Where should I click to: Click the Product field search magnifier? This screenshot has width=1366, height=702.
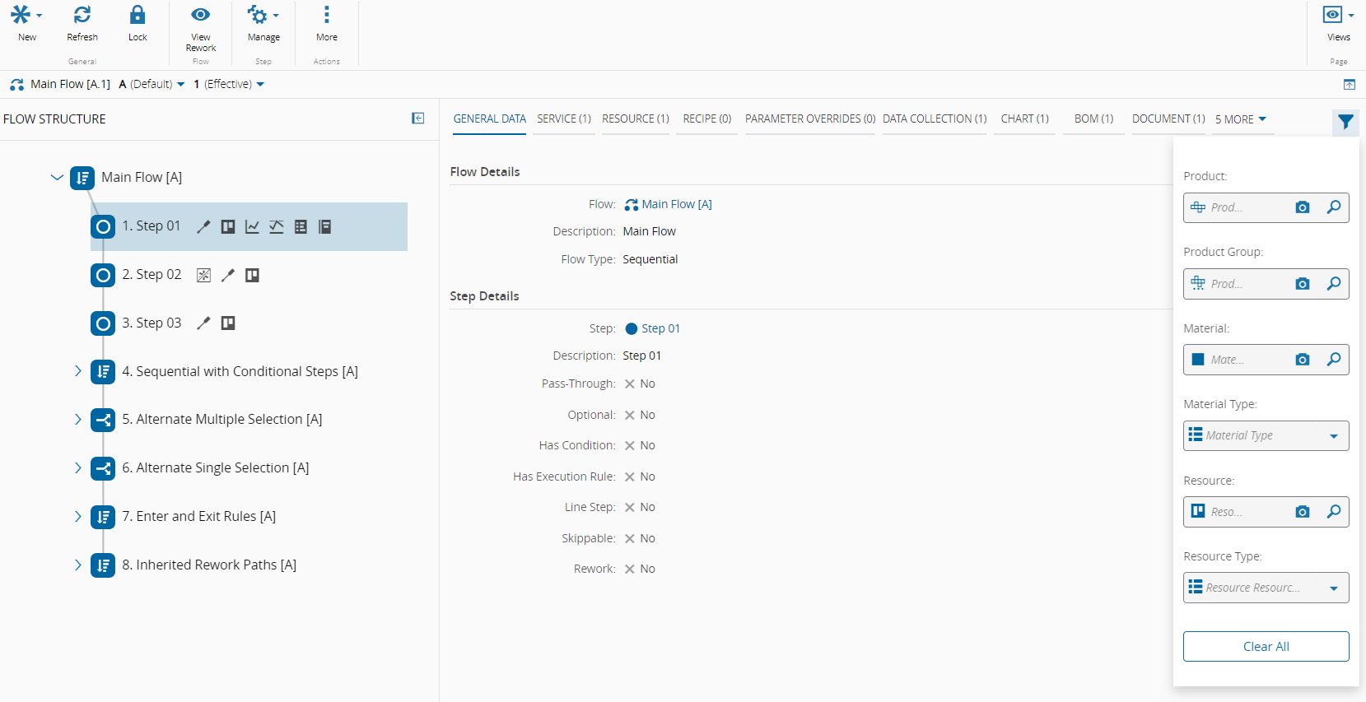(x=1333, y=207)
